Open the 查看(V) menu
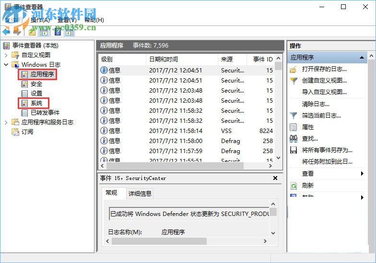 coord(67,20)
